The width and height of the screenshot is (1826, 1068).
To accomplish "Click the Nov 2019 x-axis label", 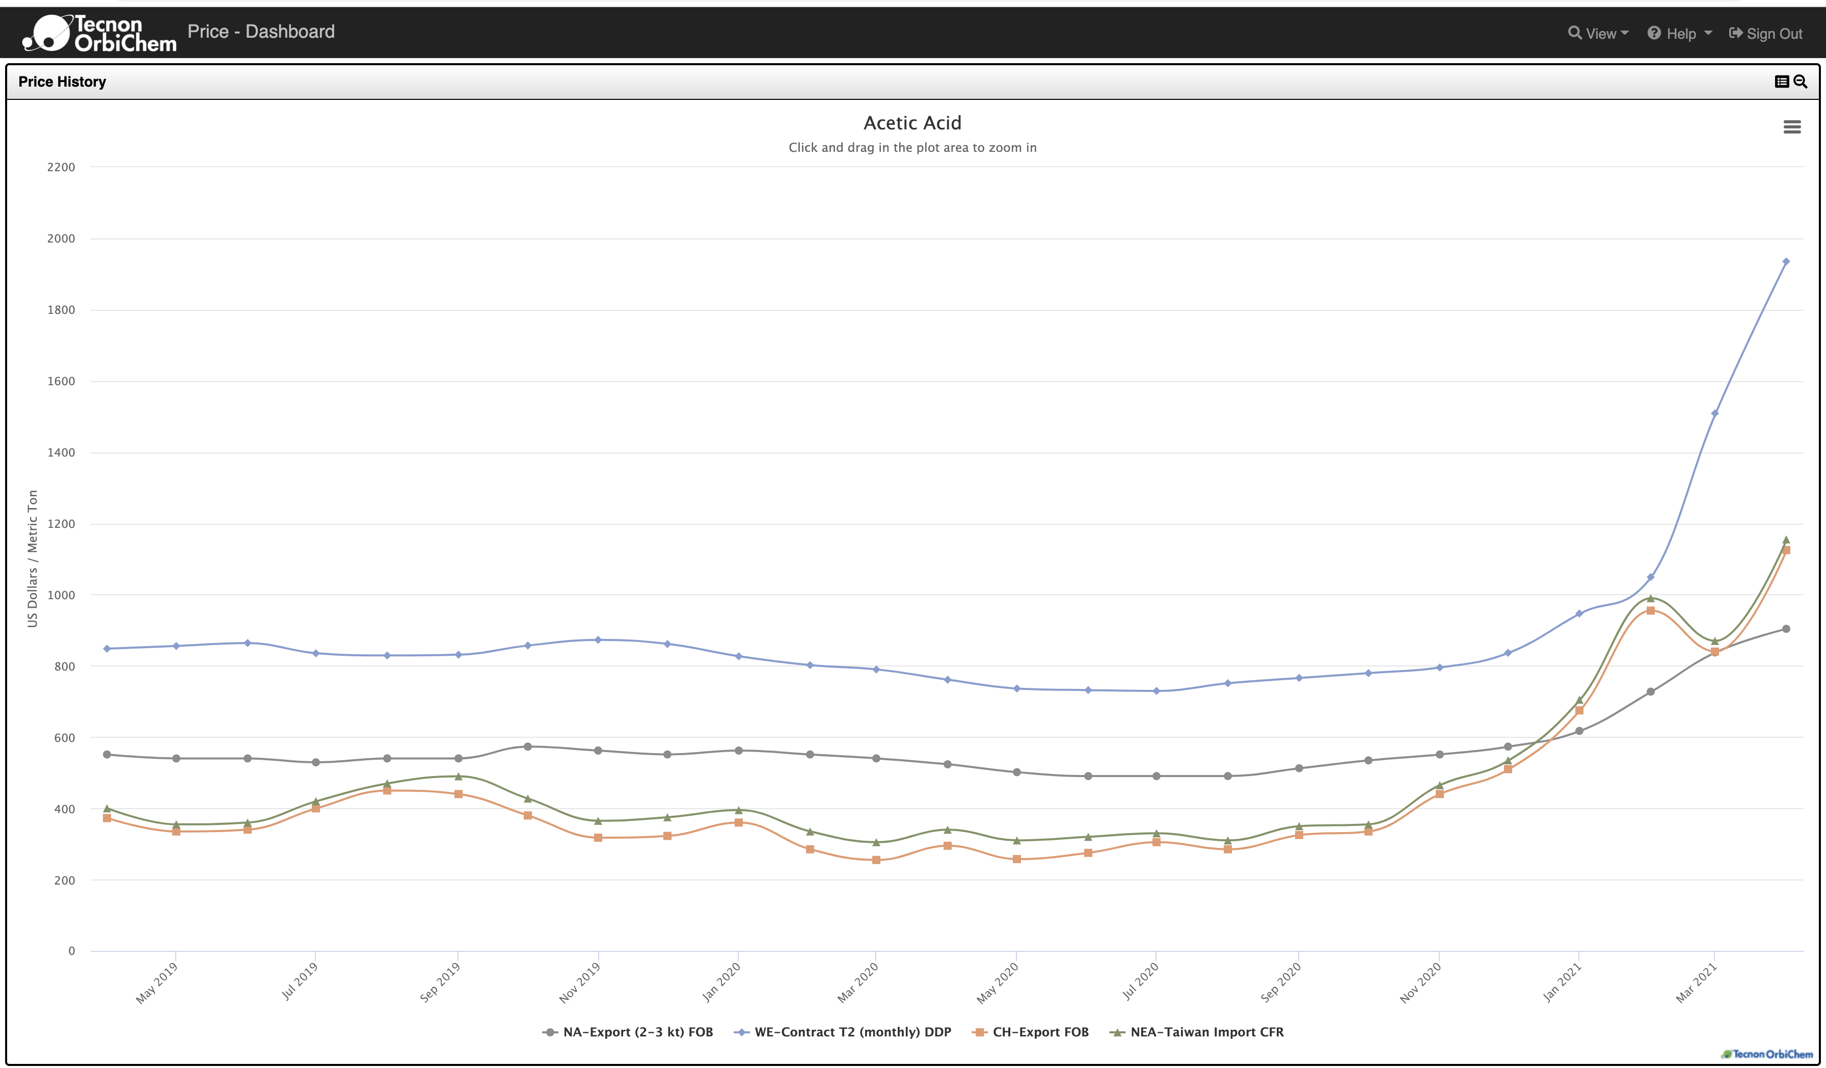I will pos(579,983).
